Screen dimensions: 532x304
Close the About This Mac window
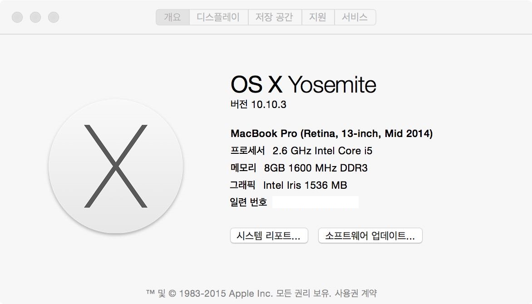pos(17,17)
